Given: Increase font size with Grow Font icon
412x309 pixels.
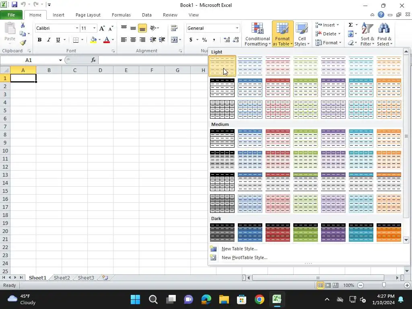Looking at the screenshot, I should [102, 29].
